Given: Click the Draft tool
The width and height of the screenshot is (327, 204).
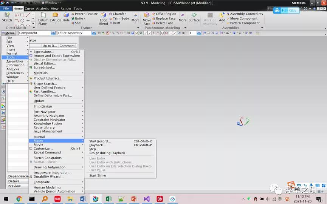Looking at the screenshot, I should click(115, 23).
